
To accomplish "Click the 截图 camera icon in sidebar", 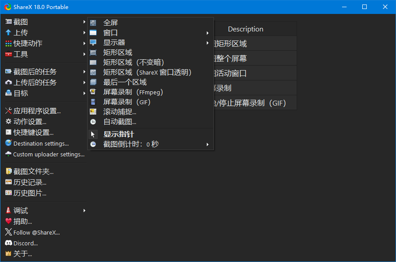I will click(9, 22).
